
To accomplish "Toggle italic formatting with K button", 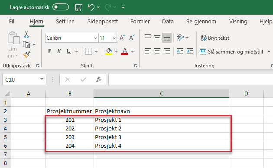I will 59,51.
